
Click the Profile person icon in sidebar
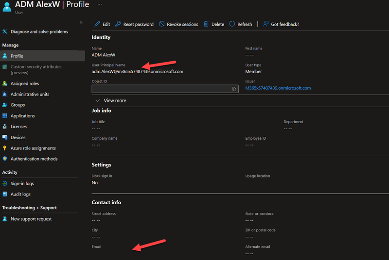5,56
